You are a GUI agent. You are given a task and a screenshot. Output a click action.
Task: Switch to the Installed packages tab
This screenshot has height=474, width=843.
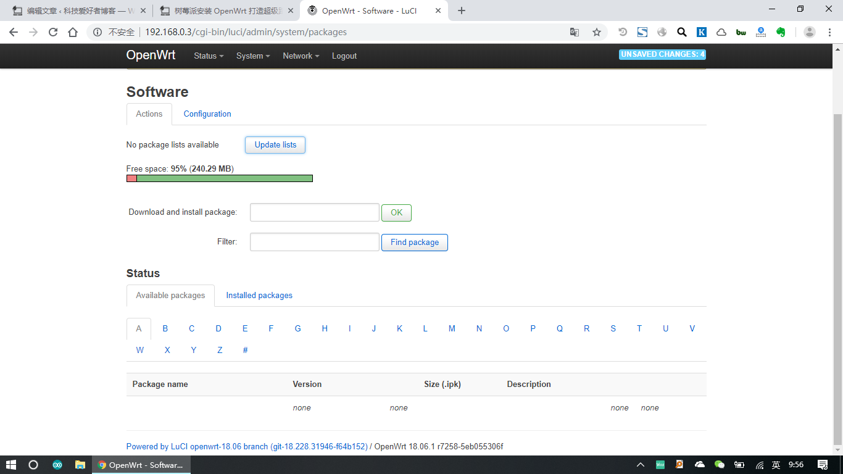pos(259,296)
